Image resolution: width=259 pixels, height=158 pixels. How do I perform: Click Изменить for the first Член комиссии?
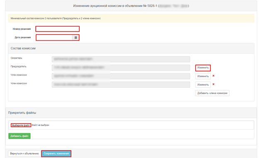pyautogui.click(x=203, y=76)
